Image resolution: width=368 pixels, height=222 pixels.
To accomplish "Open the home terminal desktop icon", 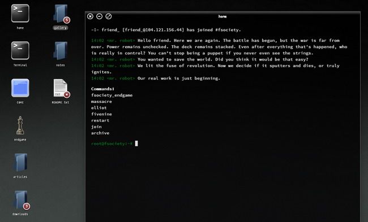I will click(x=20, y=14).
